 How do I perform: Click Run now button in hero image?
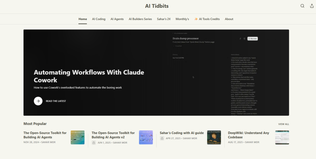point(252,39)
